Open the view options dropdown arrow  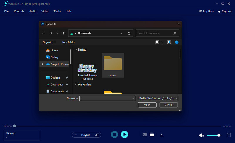[x=162, y=42]
